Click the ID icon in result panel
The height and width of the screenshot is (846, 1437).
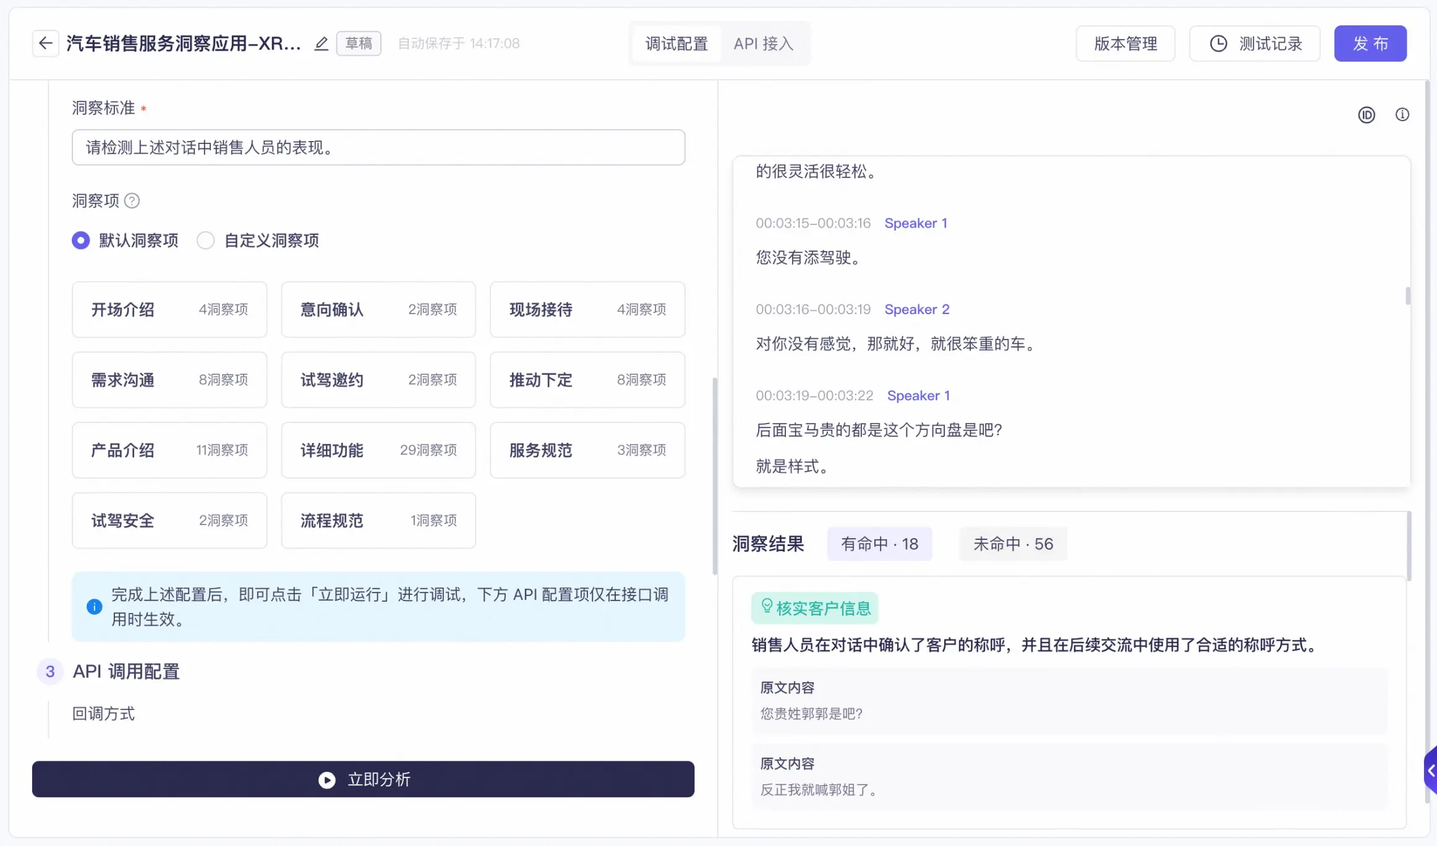1367,115
